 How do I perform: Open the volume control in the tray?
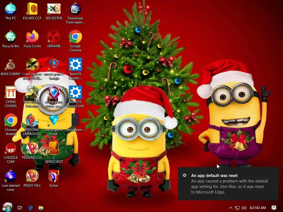tap(244, 208)
